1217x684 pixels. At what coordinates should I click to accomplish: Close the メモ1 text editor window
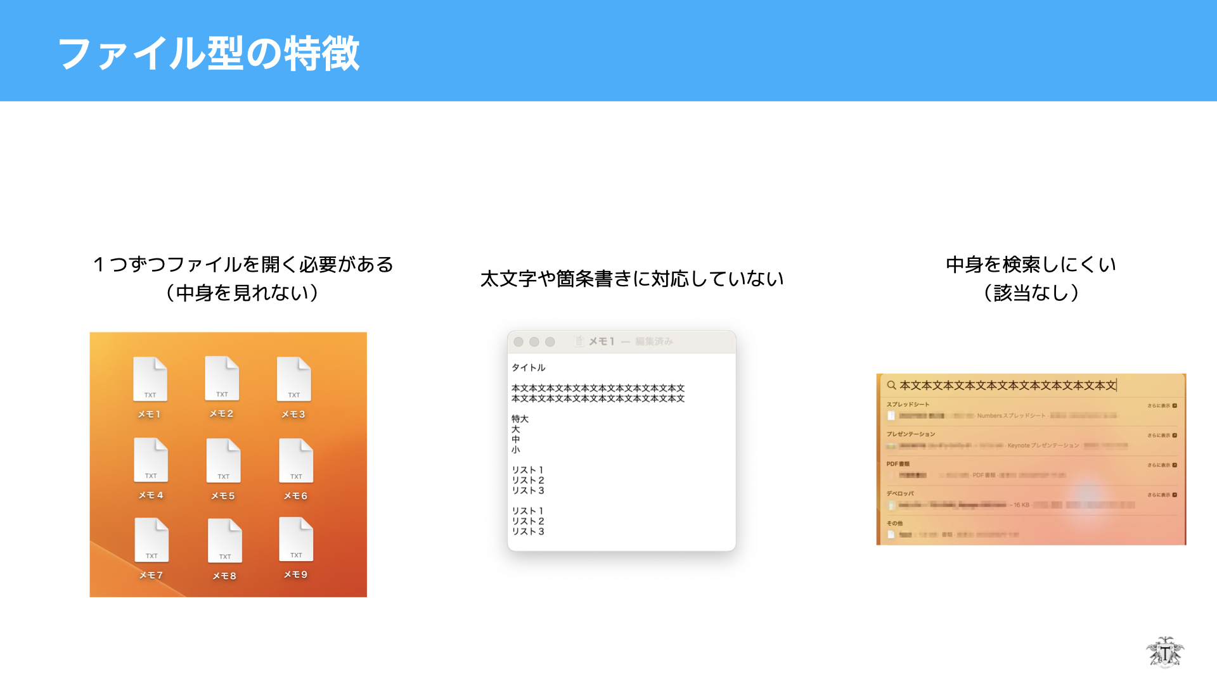[518, 342]
